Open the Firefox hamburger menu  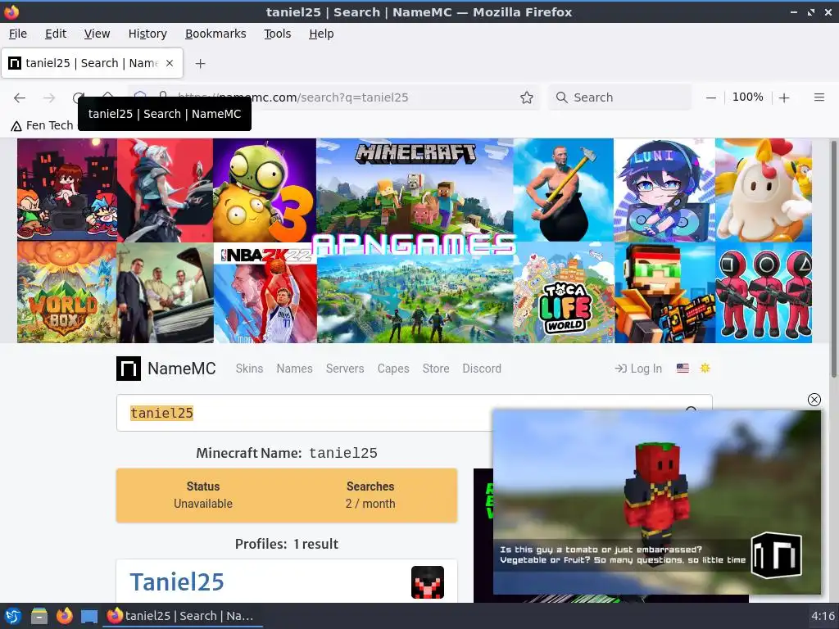pyautogui.click(x=819, y=97)
